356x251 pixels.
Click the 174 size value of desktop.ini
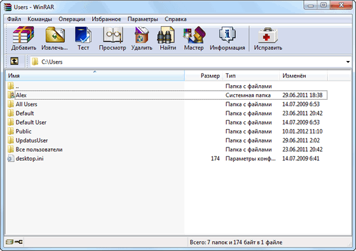click(216, 159)
